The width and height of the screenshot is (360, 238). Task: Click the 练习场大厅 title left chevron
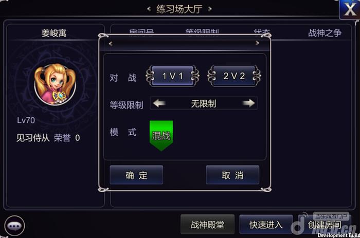tap(149, 9)
